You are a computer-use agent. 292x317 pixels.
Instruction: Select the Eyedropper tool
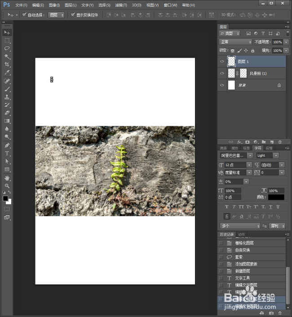pyautogui.click(x=7, y=72)
